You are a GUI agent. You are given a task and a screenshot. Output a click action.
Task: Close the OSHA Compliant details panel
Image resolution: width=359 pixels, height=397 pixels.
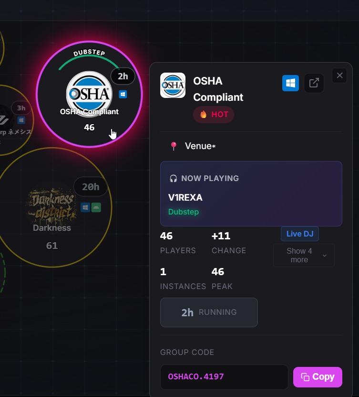pos(339,75)
